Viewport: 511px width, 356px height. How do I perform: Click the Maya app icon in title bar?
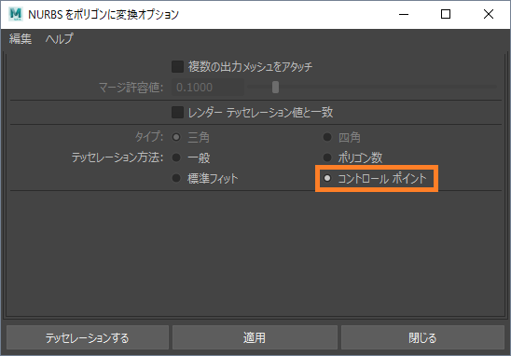[15, 14]
